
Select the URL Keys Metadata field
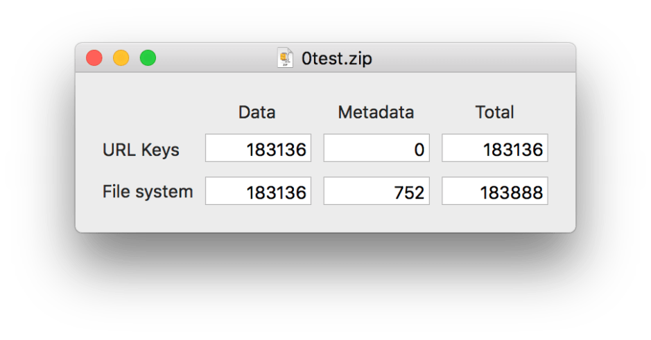point(376,148)
